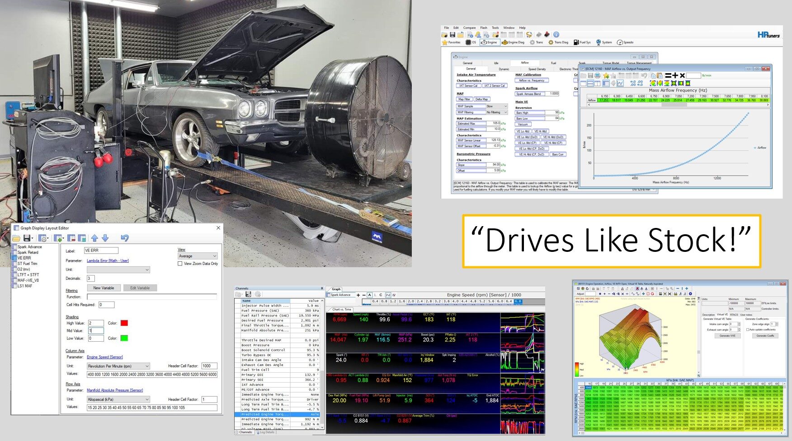Open the View dropdown showing Average
The width and height of the screenshot is (792, 441).
(198, 256)
